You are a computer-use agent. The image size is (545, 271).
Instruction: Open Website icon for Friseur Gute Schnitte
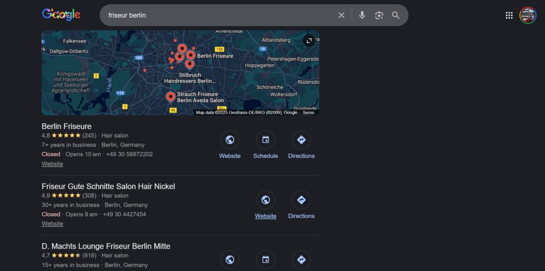[x=266, y=200]
